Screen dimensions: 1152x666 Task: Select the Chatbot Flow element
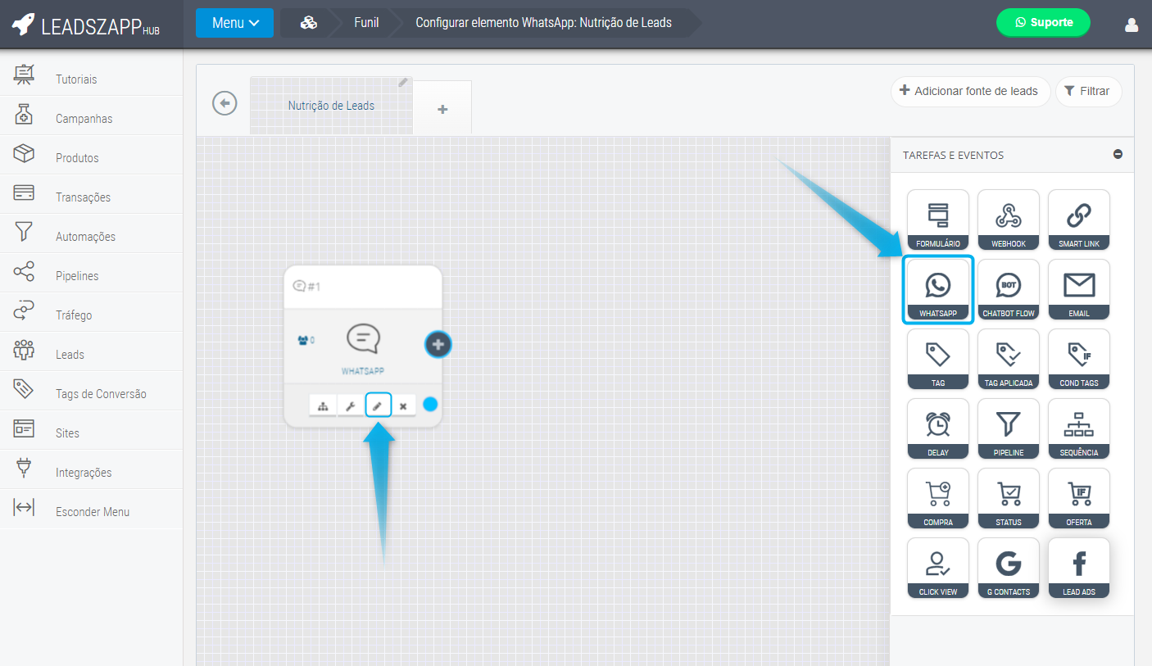click(x=1008, y=290)
